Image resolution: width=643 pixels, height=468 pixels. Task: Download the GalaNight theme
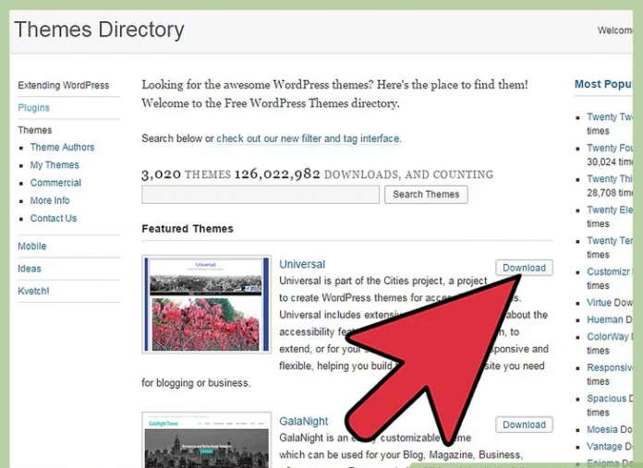point(524,425)
